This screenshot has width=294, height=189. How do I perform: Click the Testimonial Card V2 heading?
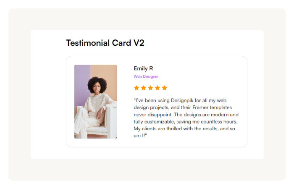[x=105, y=43]
